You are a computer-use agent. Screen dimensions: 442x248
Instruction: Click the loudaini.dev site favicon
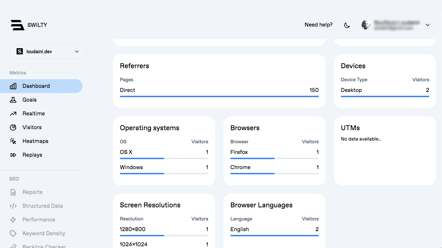click(x=20, y=51)
